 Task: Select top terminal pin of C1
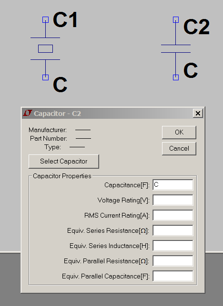[45, 19]
